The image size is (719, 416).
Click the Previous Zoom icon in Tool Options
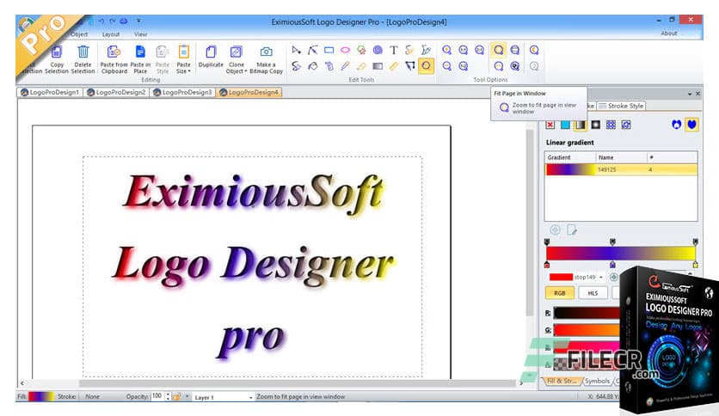tap(534, 50)
